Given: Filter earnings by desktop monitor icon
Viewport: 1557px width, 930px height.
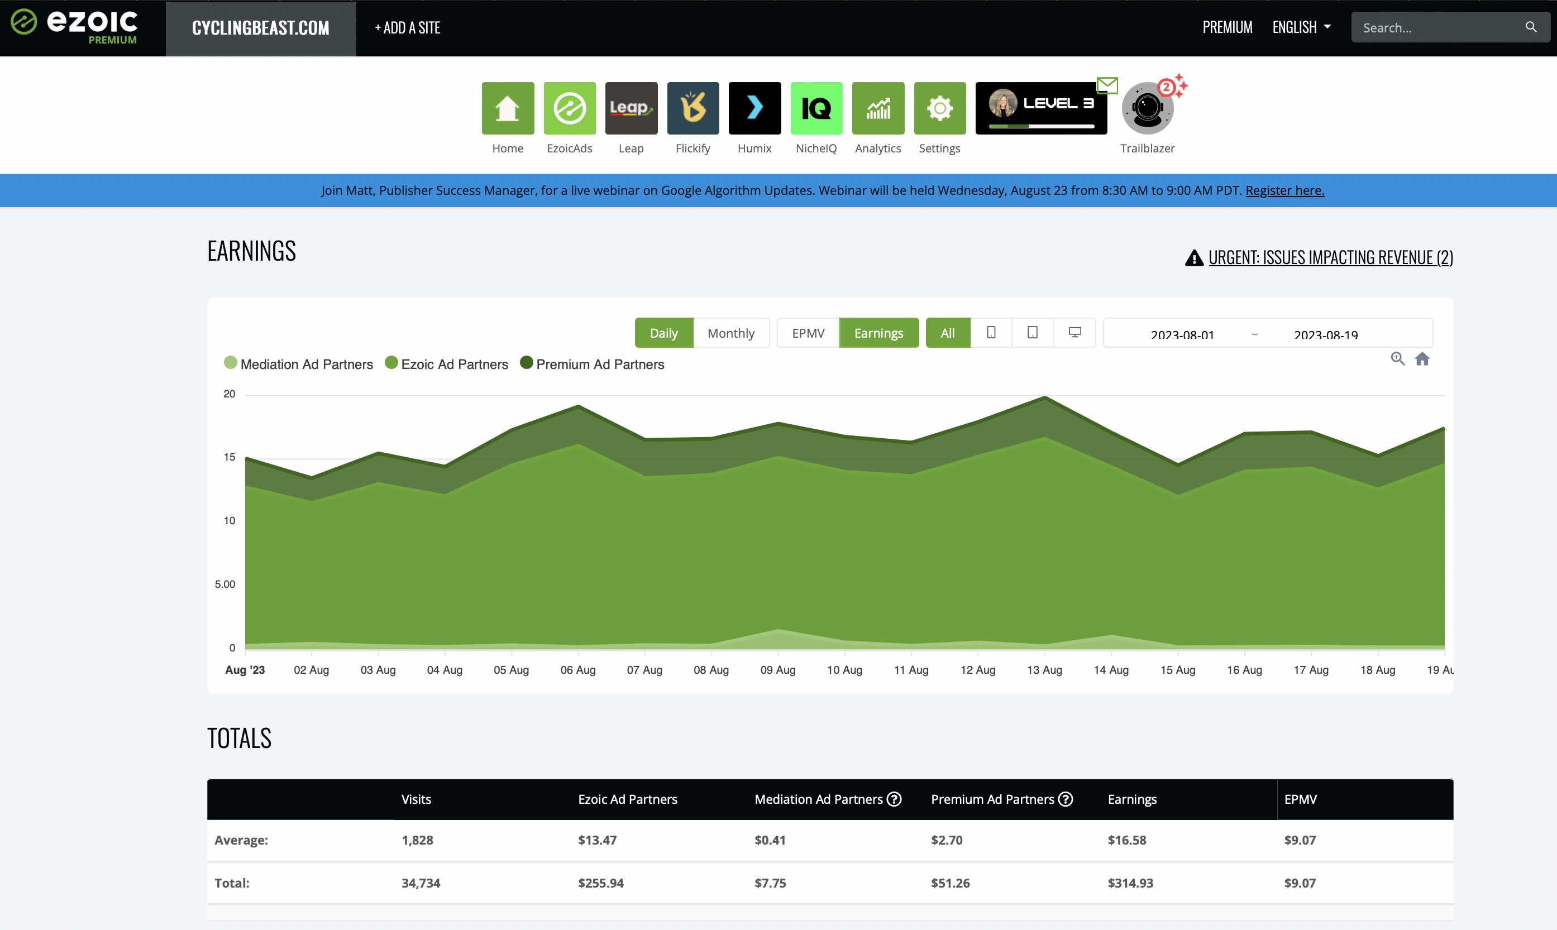Looking at the screenshot, I should click(1074, 333).
